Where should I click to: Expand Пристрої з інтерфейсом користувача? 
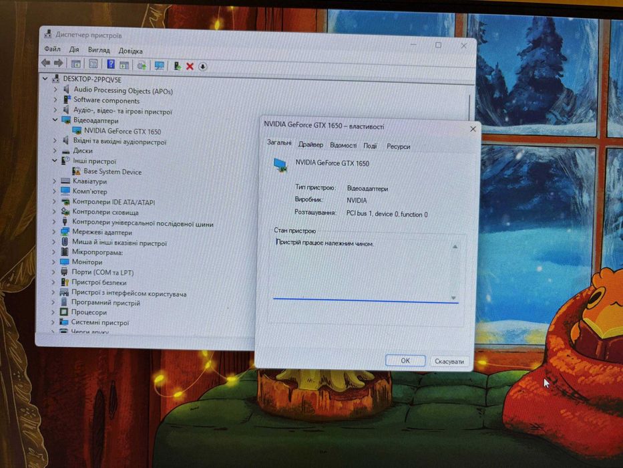(x=53, y=292)
